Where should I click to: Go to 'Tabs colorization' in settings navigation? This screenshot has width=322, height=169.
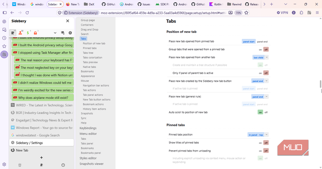pyautogui.click(x=92, y=57)
